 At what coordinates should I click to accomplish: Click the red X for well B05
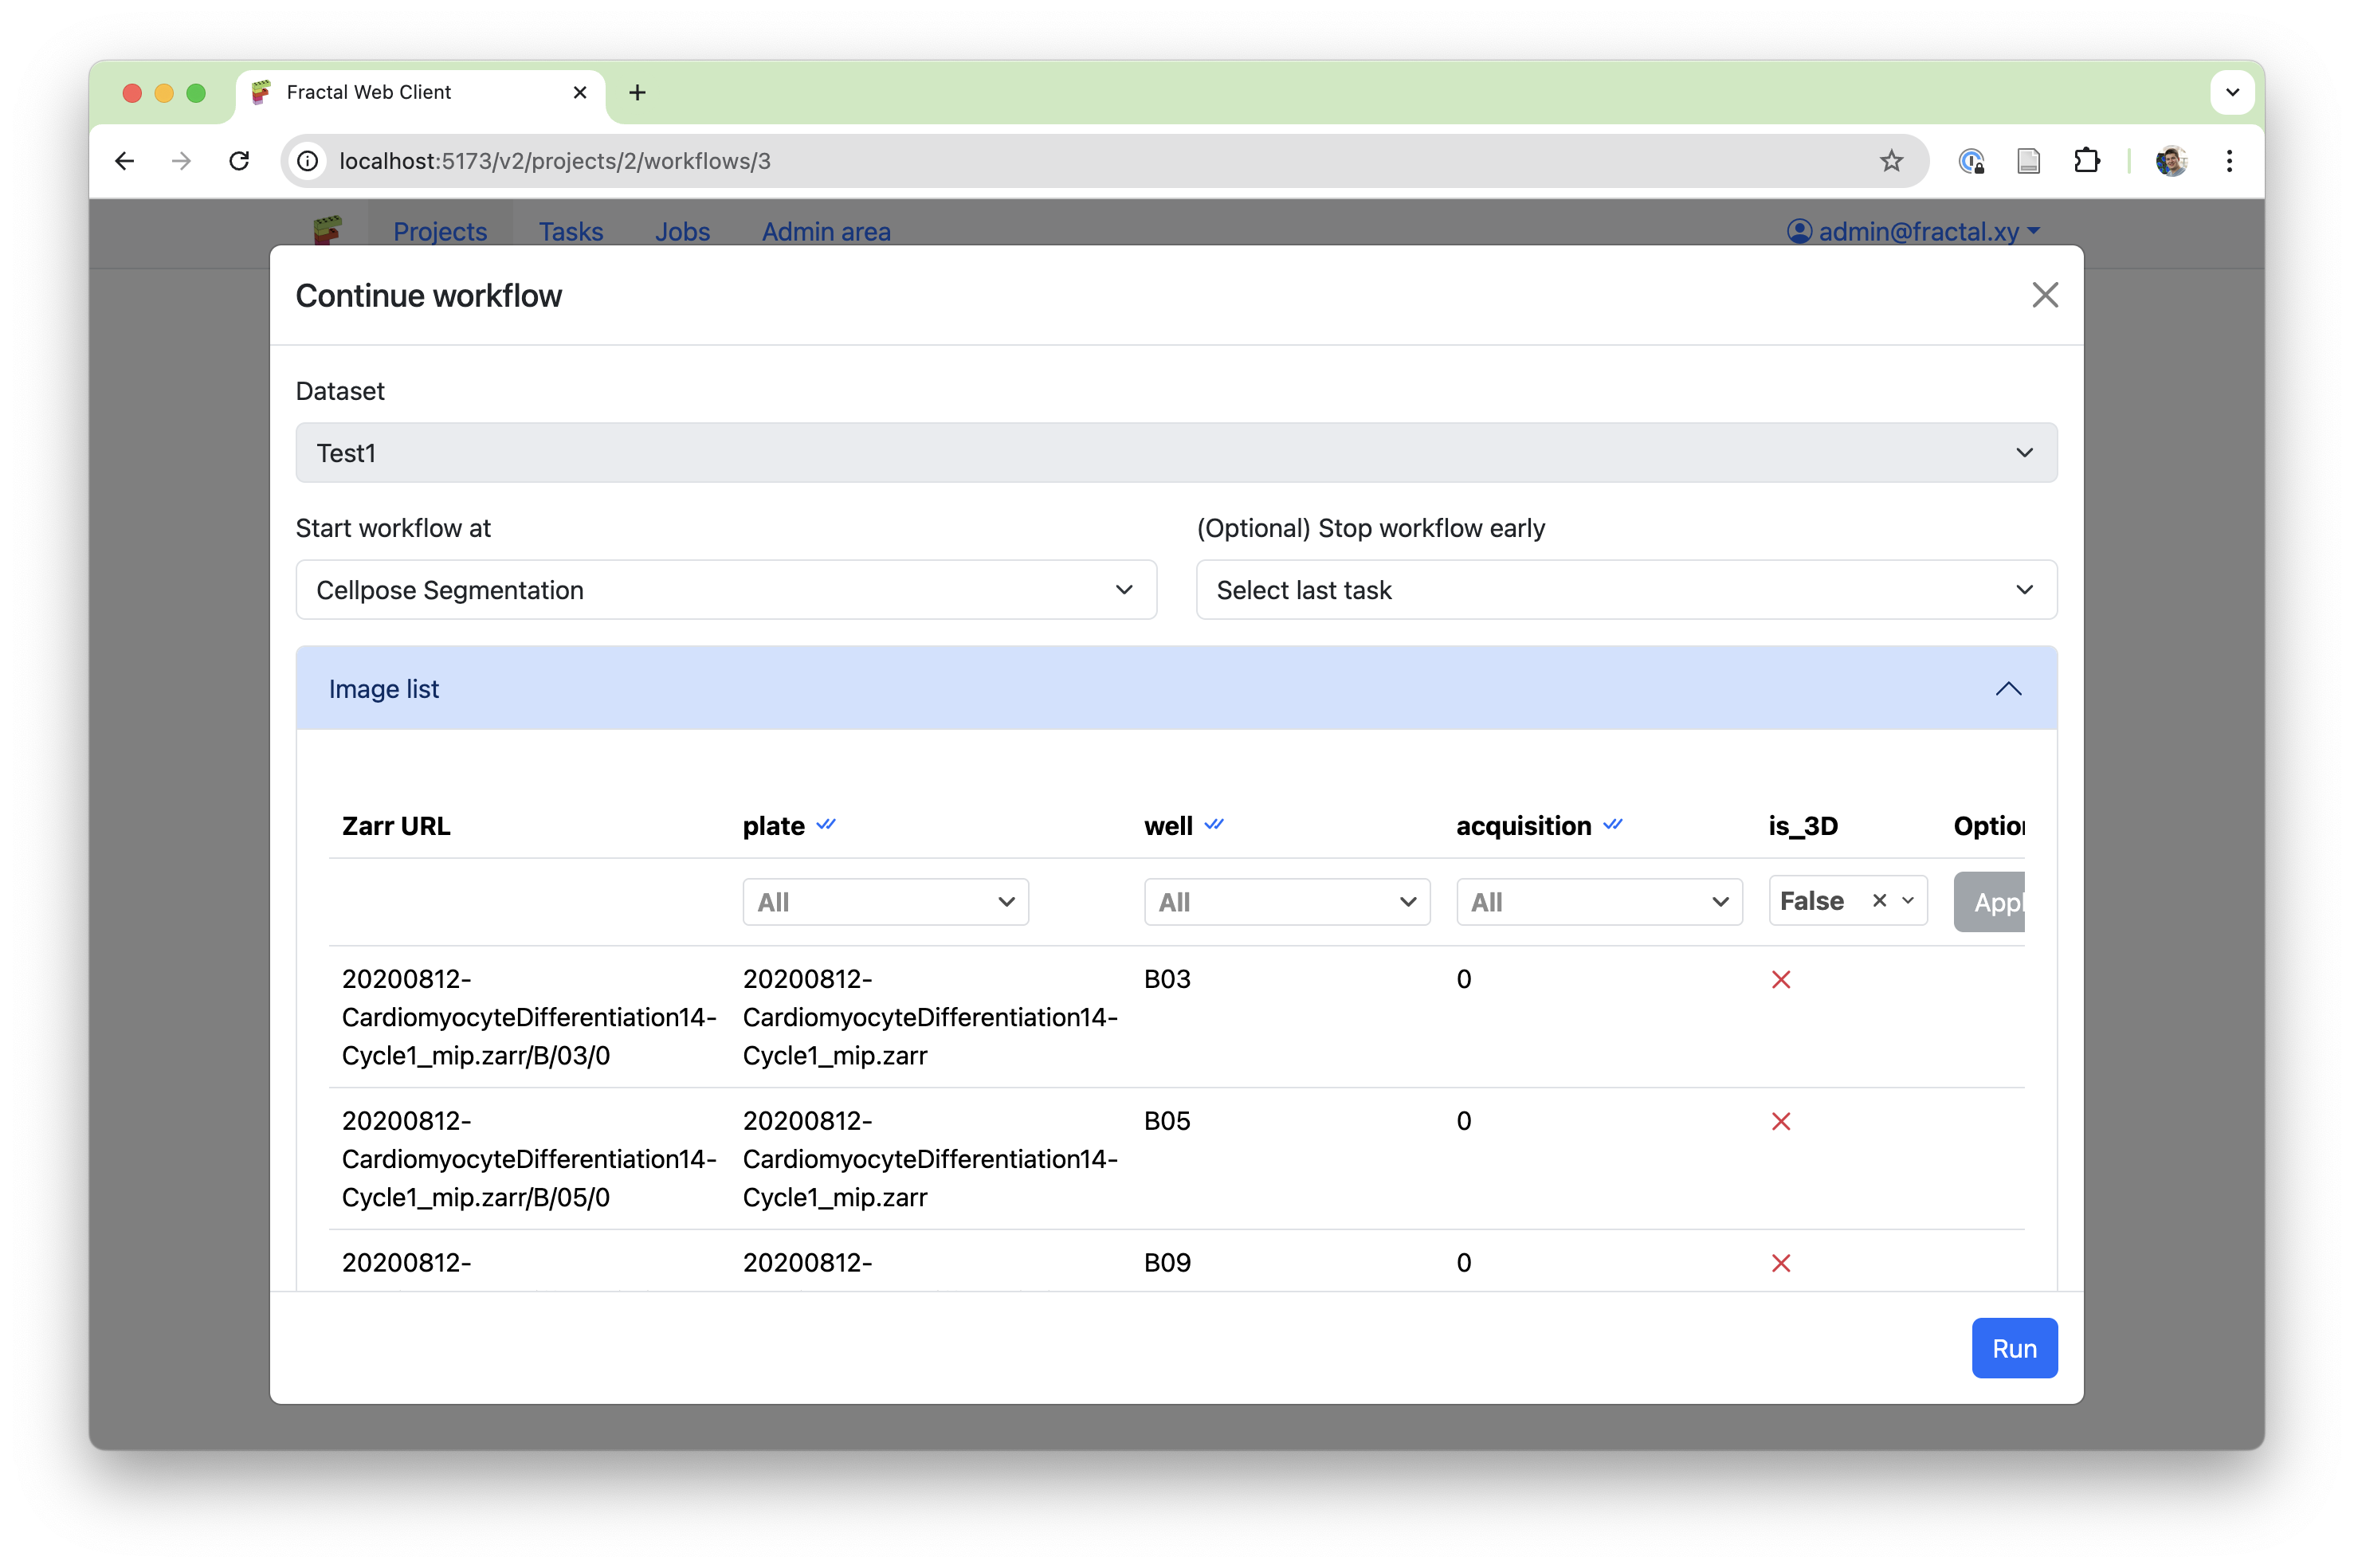(1781, 1122)
